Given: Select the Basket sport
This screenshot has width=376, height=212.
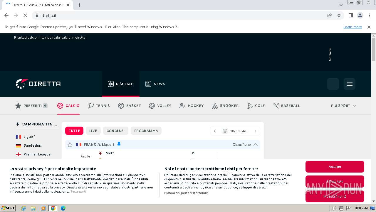Looking at the screenshot, I should pyautogui.click(x=129, y=106).
